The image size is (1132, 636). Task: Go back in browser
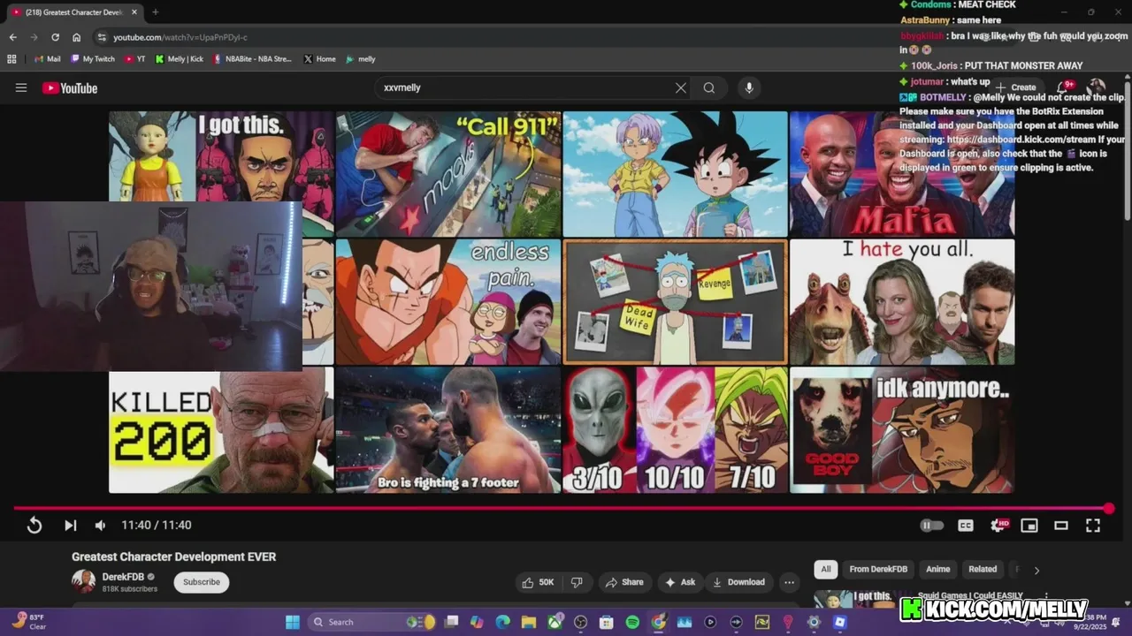coord(12,37)
